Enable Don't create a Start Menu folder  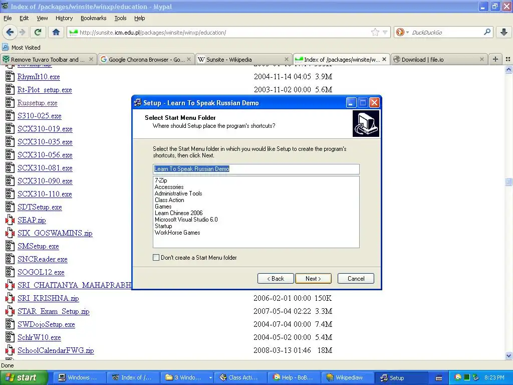156,258
